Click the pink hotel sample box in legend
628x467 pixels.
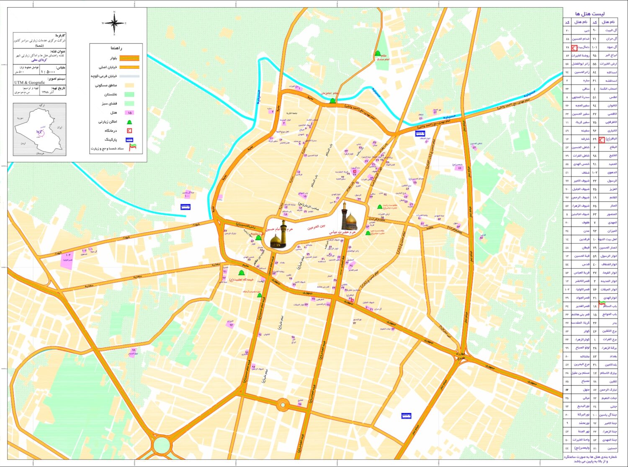(129, 113)
